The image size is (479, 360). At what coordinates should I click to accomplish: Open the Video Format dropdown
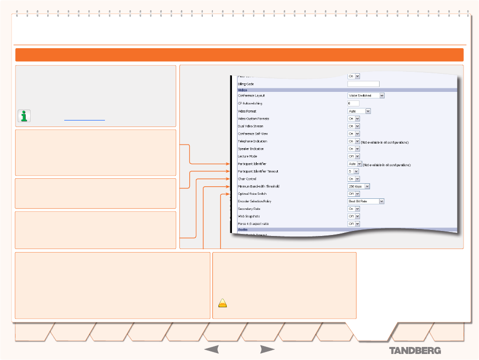[360, 111]
